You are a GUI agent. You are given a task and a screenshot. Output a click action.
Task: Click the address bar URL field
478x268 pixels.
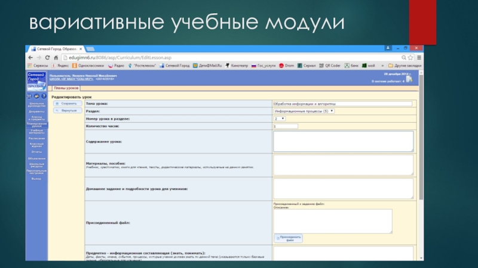(232, 57)
